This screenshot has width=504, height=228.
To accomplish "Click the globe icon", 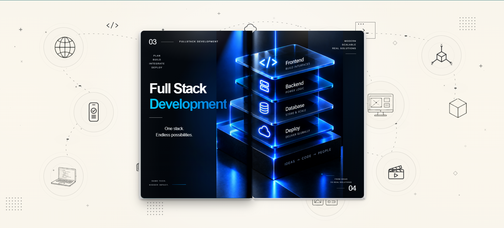I will 65,47.
